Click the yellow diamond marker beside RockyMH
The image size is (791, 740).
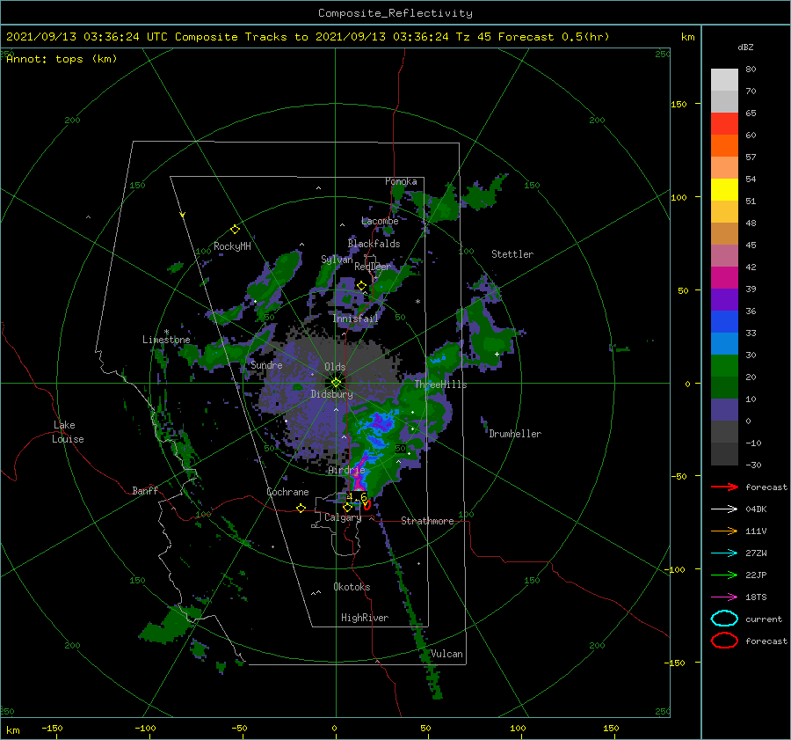(x=235, y=230)
